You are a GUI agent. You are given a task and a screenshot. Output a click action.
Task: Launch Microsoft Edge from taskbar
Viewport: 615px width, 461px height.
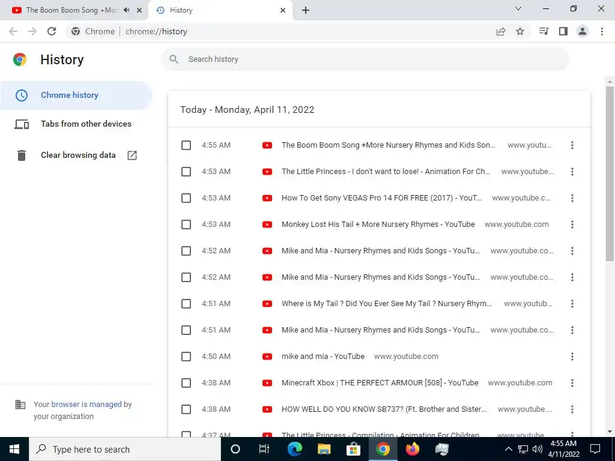(x=294, y=449)
